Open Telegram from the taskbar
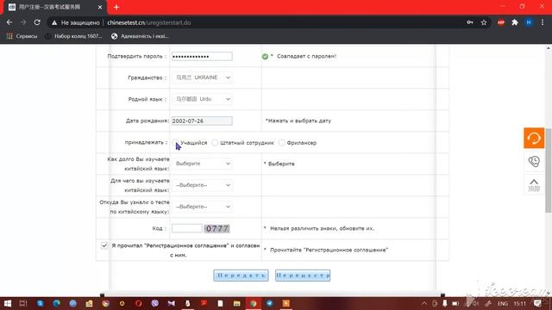Image resolution: width=552 pixels, height=310 pixels. 270,303
